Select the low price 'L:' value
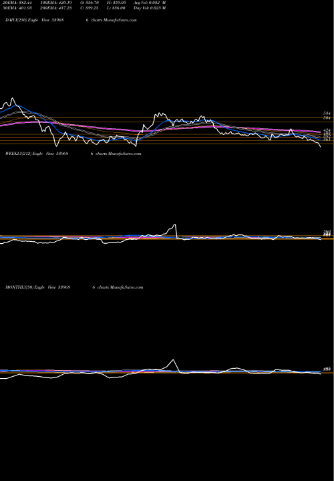334x481 pixels. pos(116,8)
